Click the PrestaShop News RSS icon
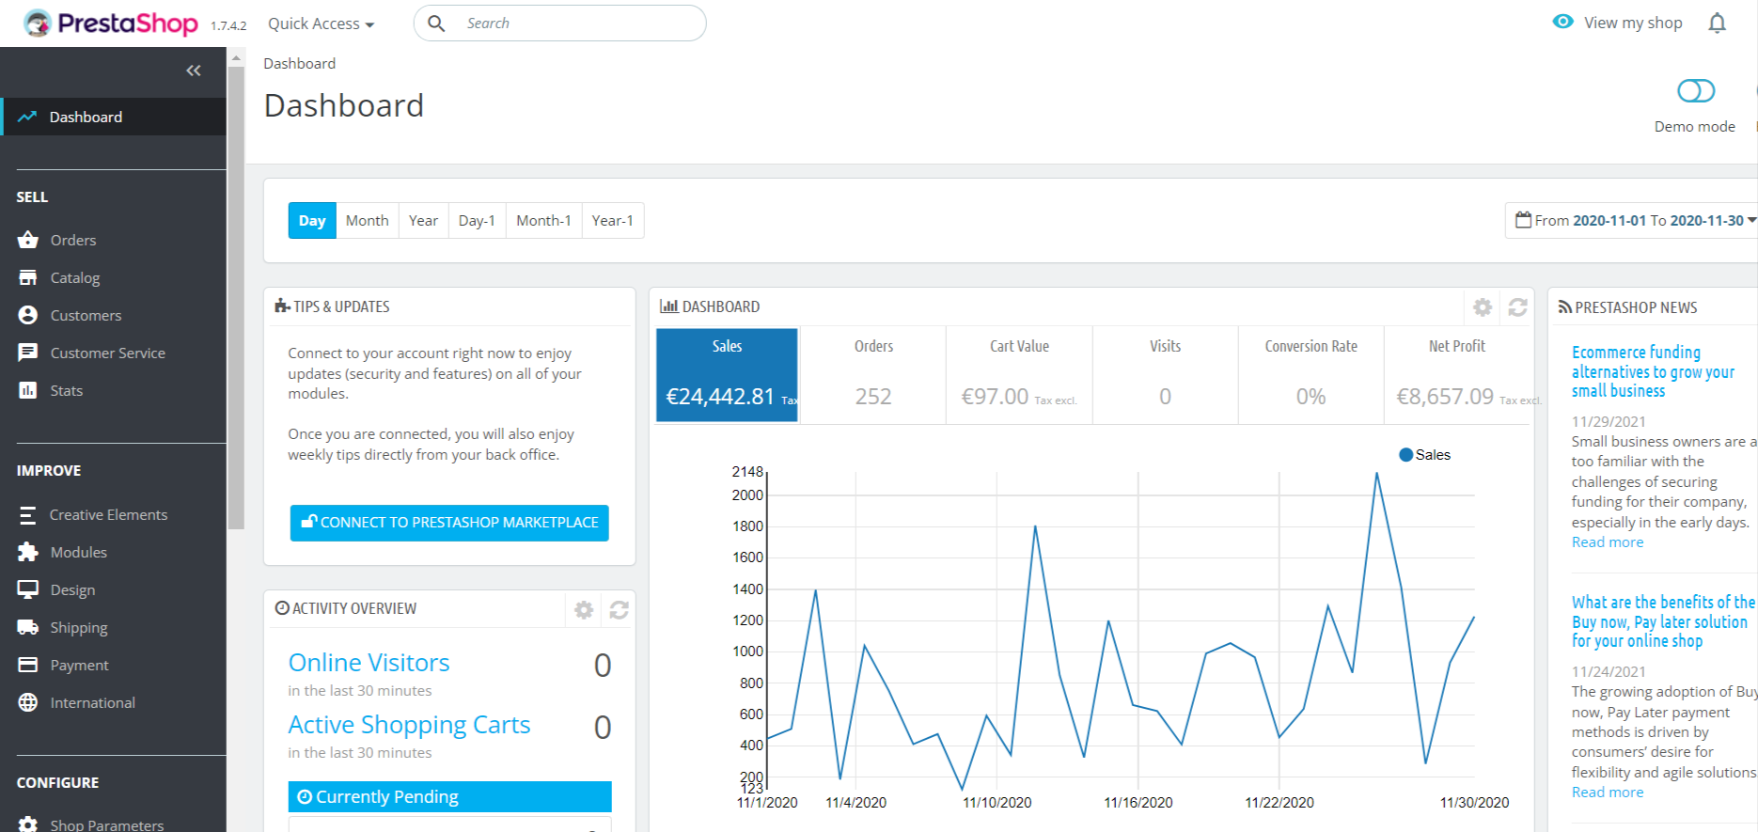This screenshot has height=832, width=1758. [1565, 307]
